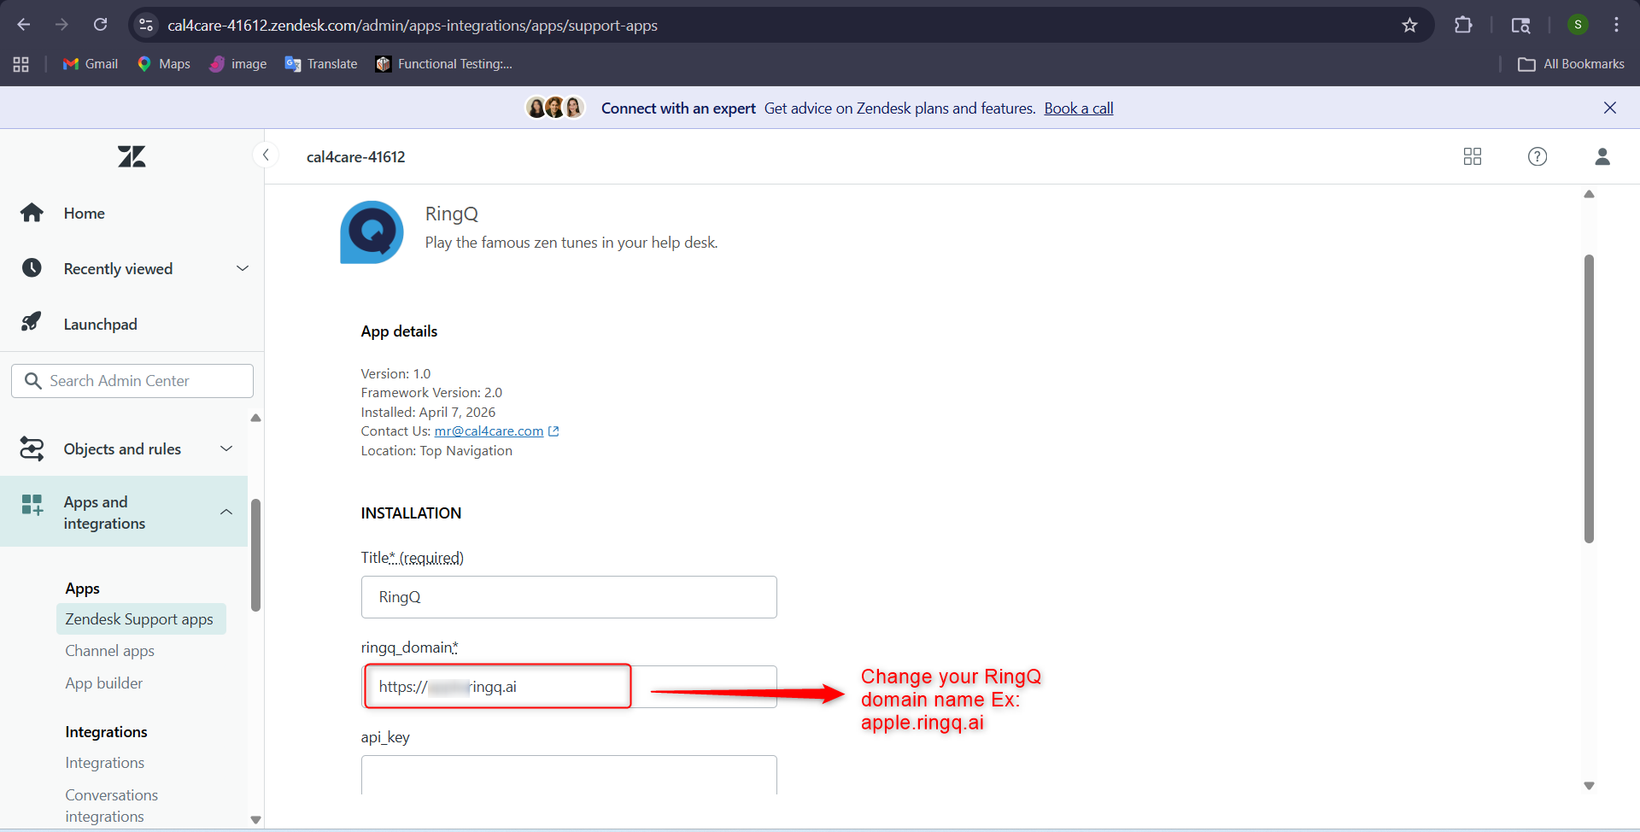
Task: Click the sidebar scroll-up arrow
Action: [x=255, y=418]
